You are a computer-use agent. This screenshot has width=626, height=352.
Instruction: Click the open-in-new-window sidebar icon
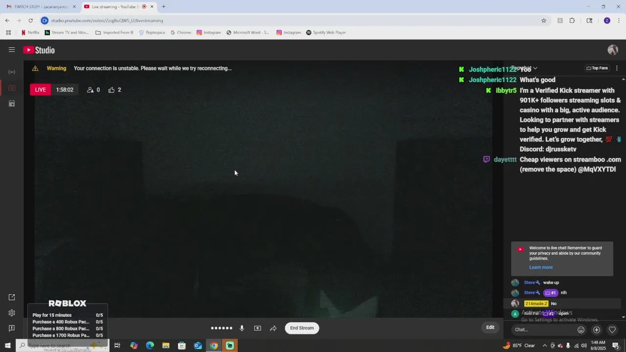[12, 297]
